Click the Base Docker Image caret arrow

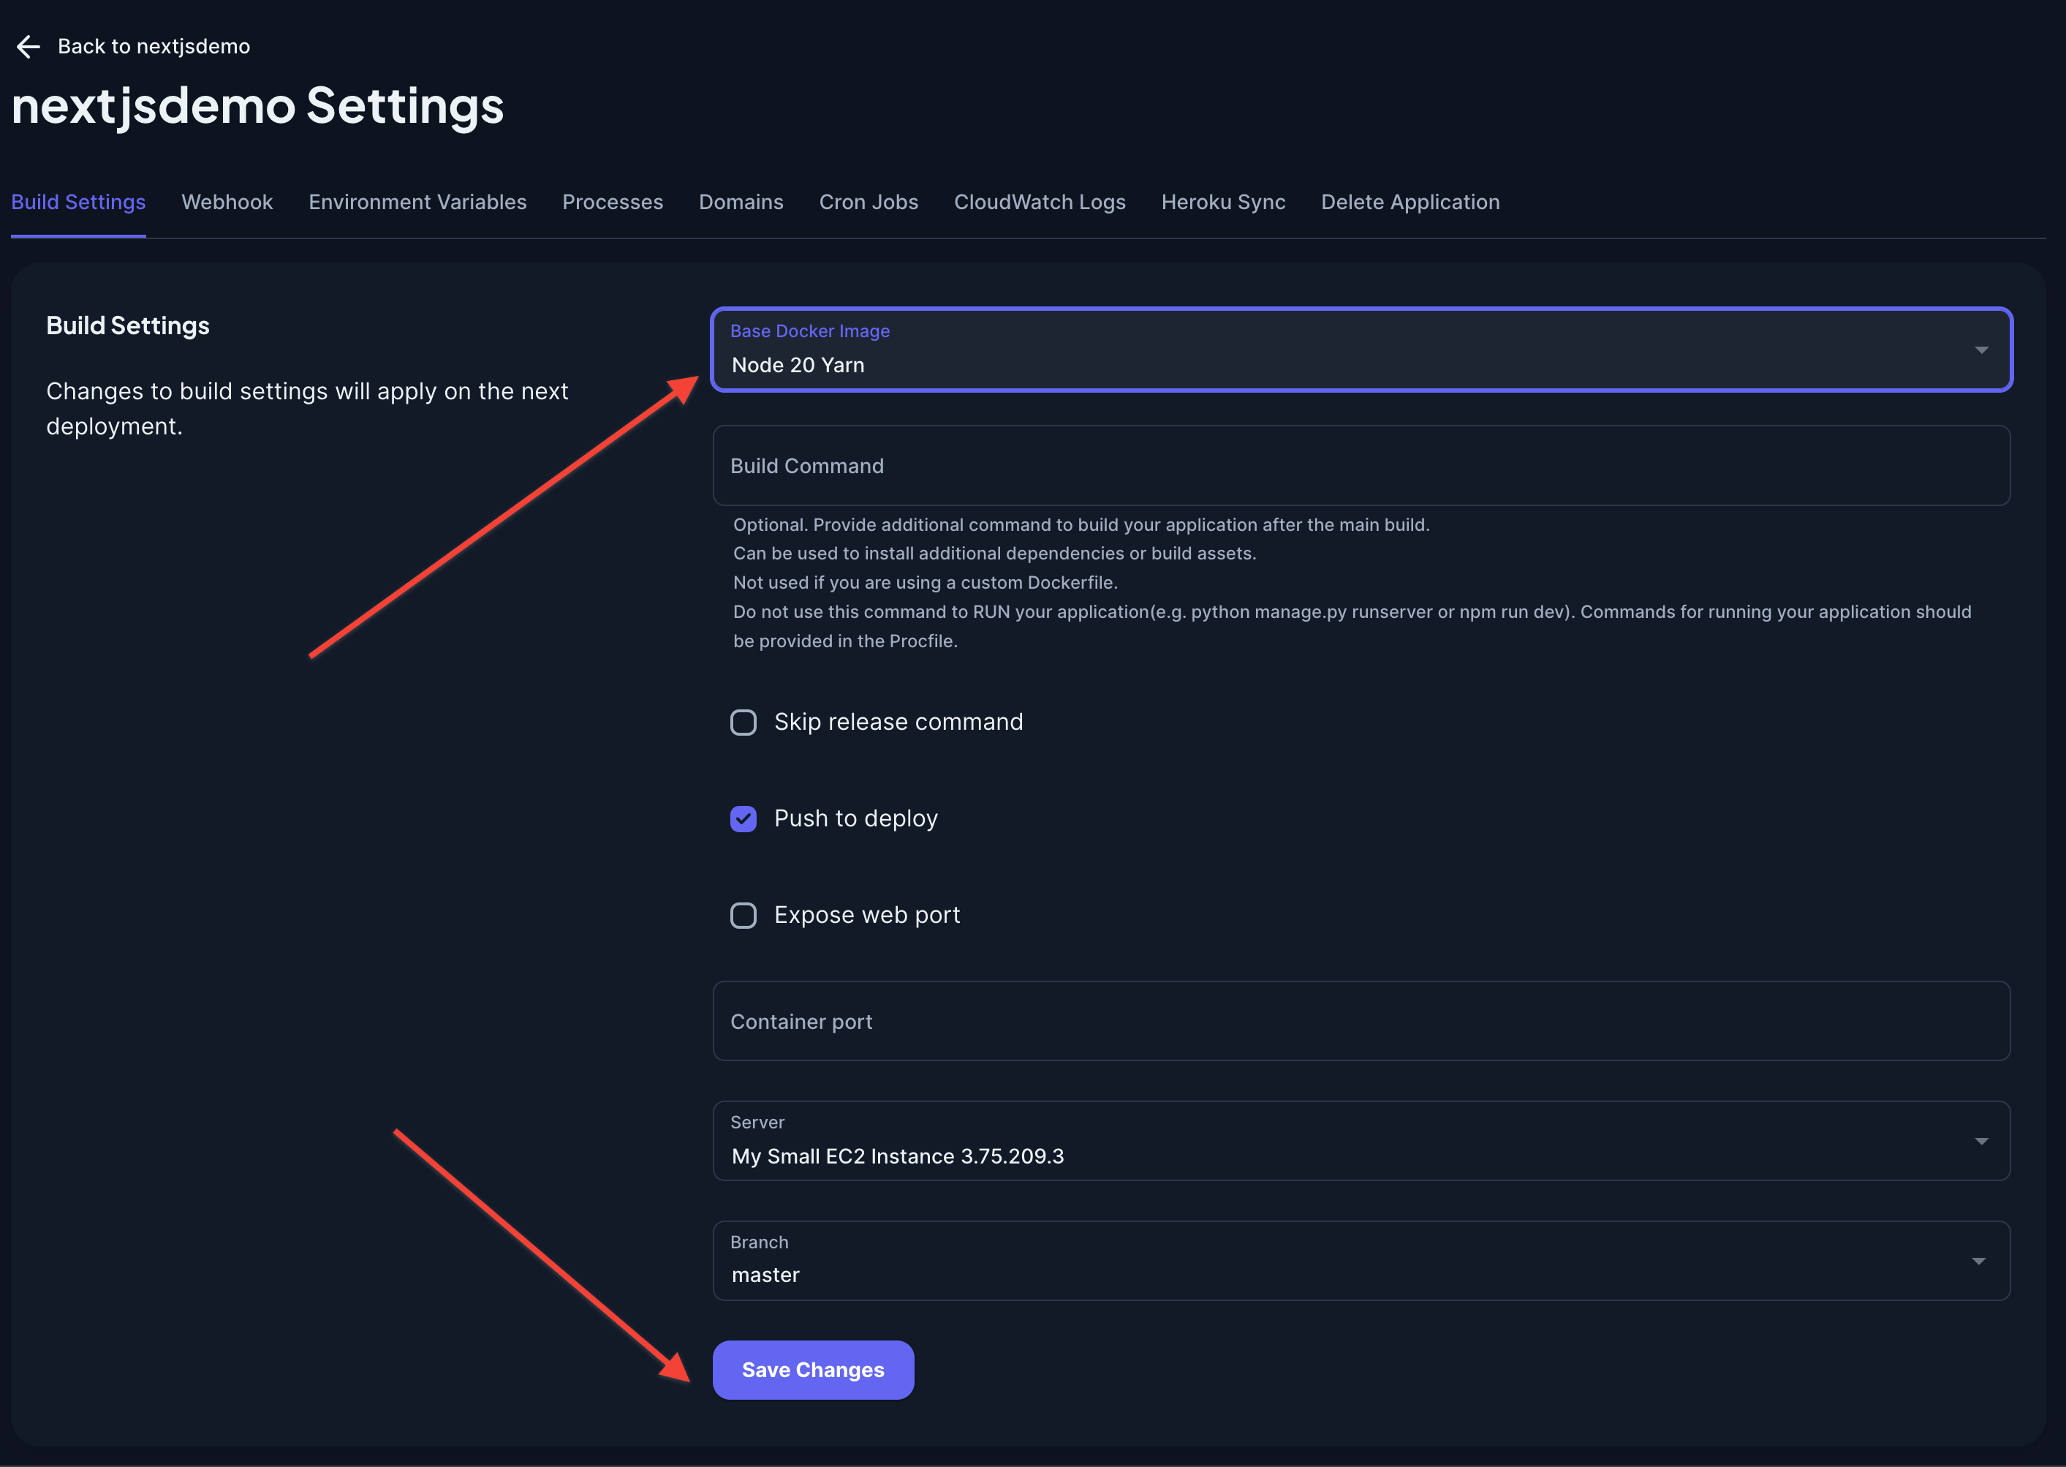(1981, 350)
